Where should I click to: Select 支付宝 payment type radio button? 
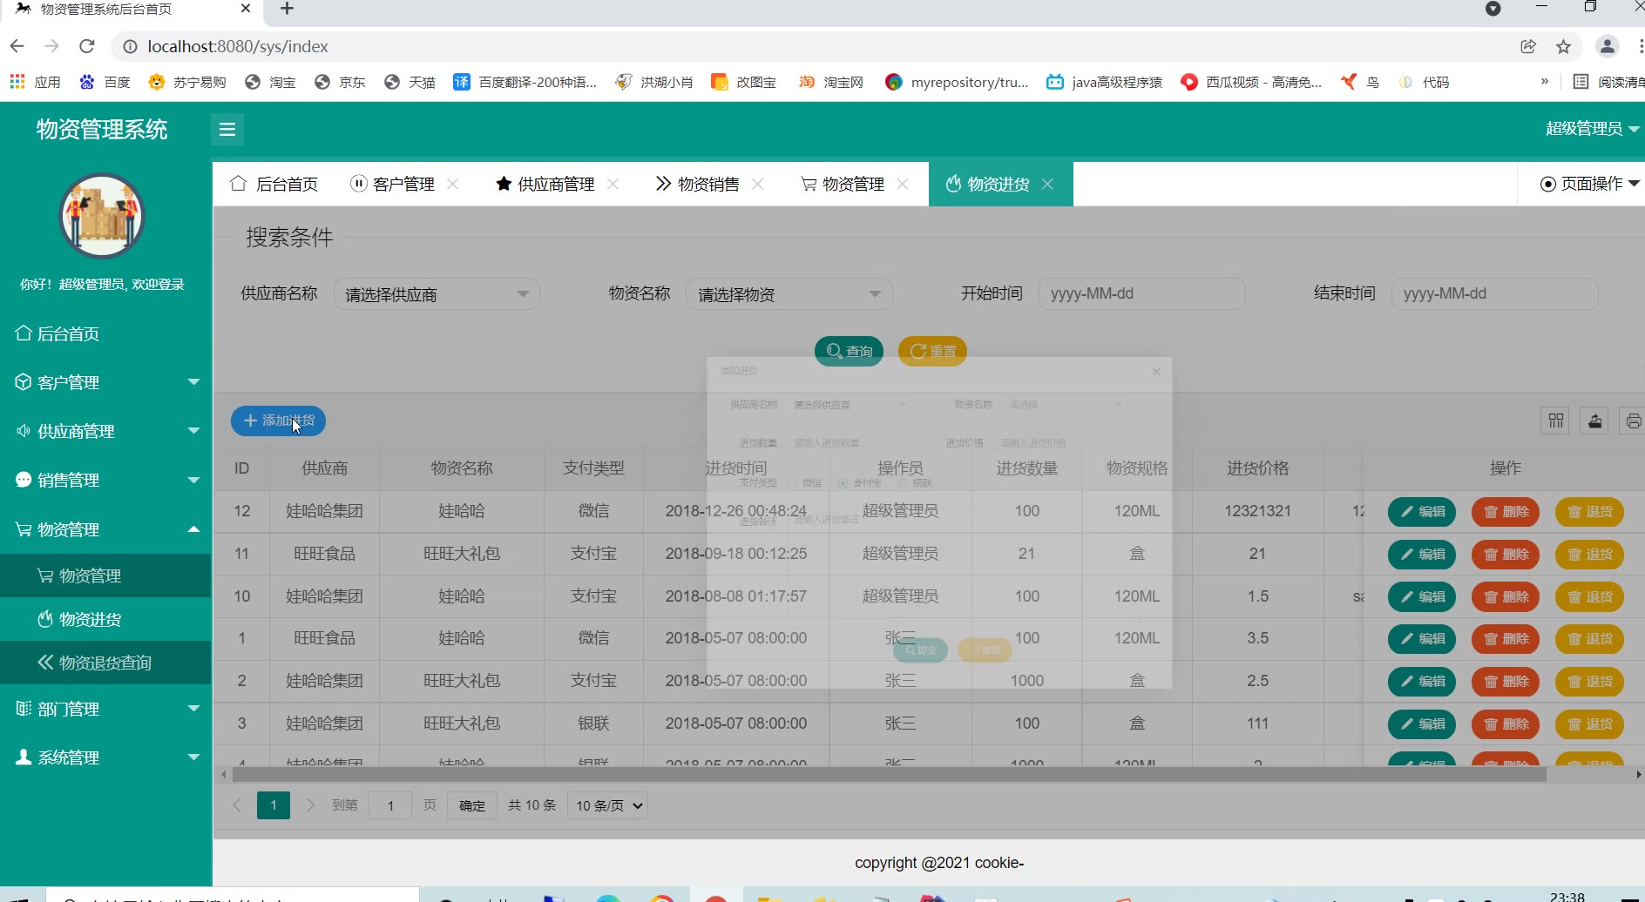pos(843,483)
